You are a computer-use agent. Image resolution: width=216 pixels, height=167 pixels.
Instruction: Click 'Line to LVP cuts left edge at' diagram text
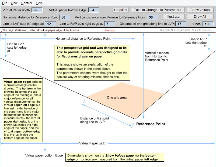[x=17, y=47]
